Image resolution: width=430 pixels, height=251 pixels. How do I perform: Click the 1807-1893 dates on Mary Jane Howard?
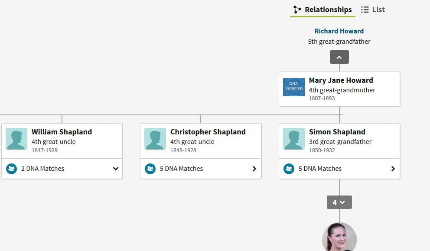point(322,98)
